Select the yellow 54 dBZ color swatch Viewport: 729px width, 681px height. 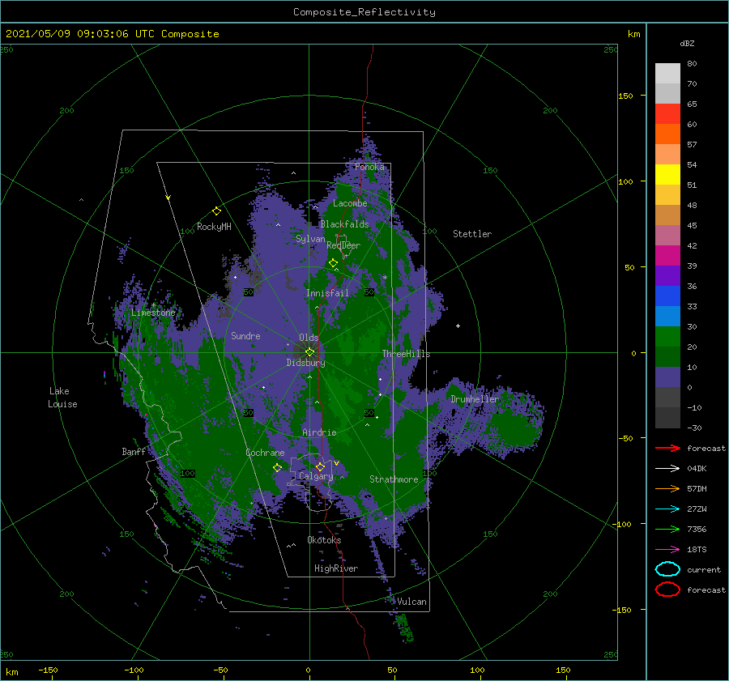pos(667,174)
